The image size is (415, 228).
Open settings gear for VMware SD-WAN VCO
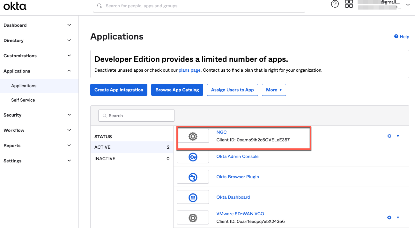[389, 217]
